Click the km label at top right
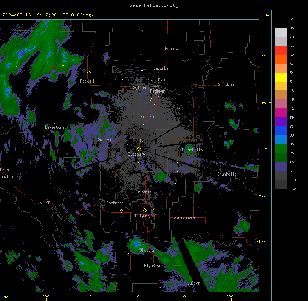 [266, 15]
